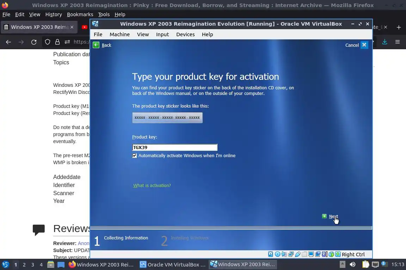The width and height of the screenshot is (406, 270).
Task: Click the clipboard manager tray icon
Action: [365, 265]
